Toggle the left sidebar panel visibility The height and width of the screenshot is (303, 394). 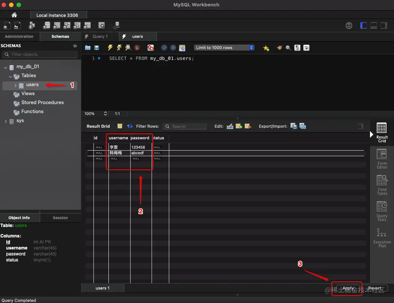click(x=363, y=25)
